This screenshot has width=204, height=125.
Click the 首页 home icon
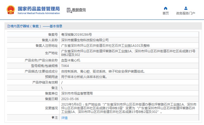point(166,8)
